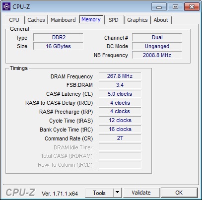The height and width of the screenshot is (200, 202).
Task: Open the Caches tab
Action: click(x=36, y=20)
